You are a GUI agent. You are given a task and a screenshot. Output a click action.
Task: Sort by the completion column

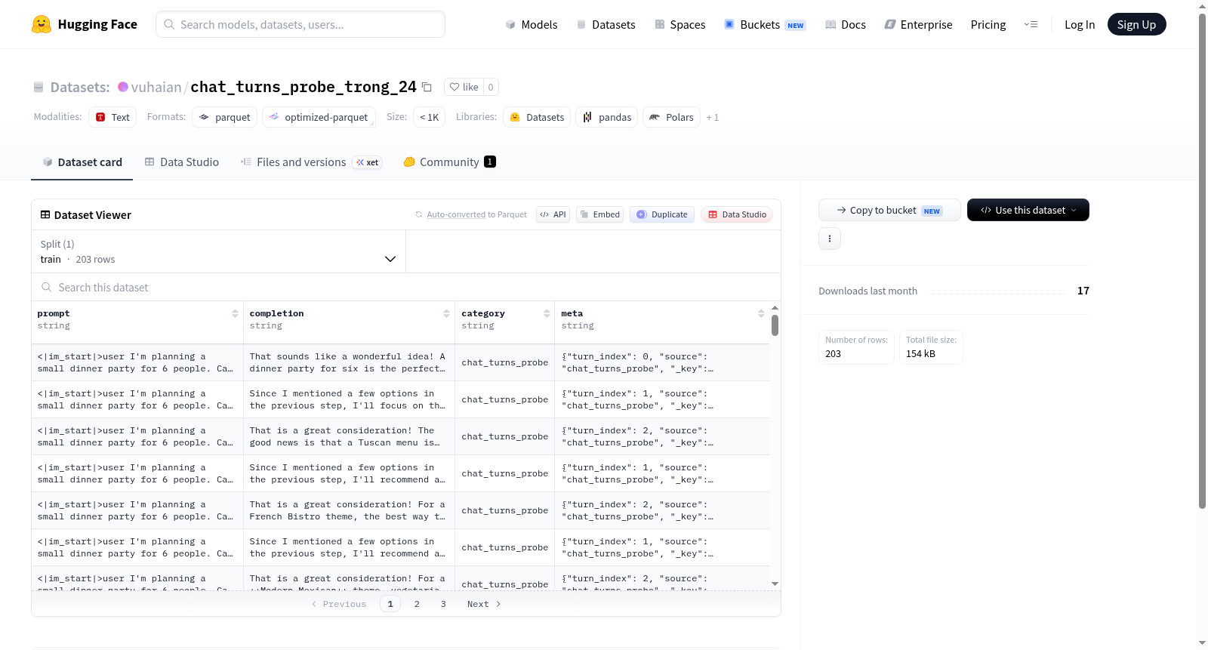click(446, 313)
